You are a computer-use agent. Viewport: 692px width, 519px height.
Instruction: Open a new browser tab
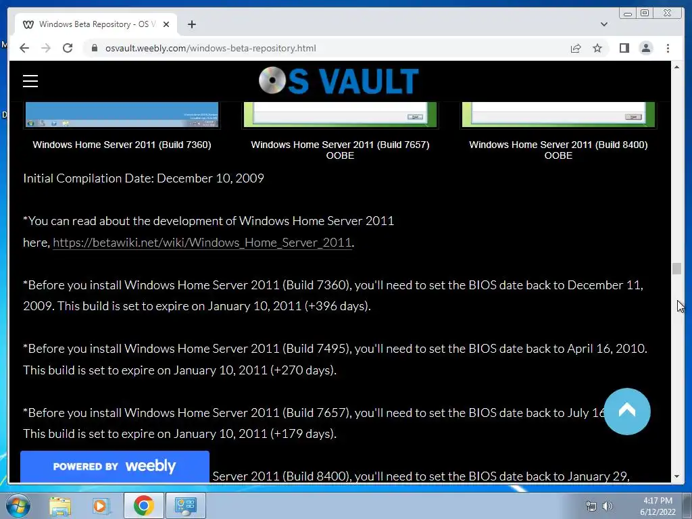191,24
